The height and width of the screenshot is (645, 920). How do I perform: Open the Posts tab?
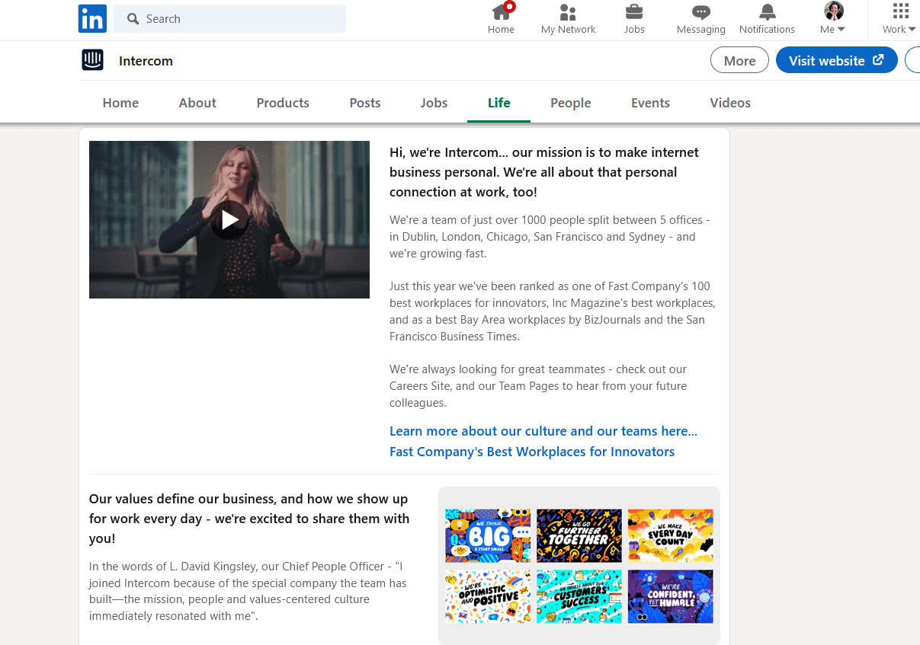click(x=365, y=103)
